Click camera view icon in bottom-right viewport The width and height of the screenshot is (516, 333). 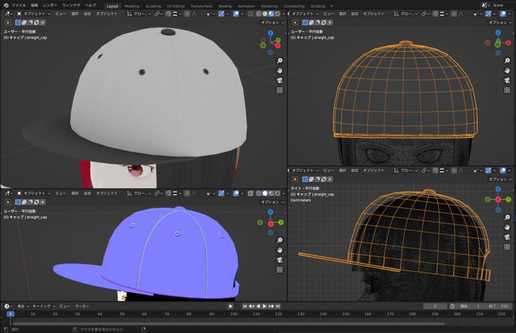coord(506,237)
